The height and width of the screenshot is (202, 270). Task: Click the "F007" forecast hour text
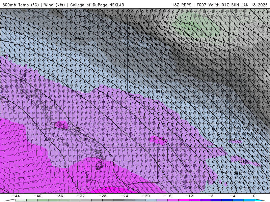pyautogui.click(x=201, y=5)
